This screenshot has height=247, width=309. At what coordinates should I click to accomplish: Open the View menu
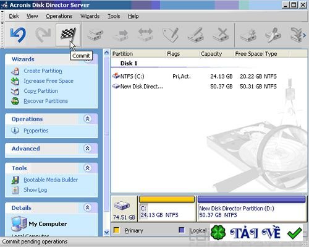pos(32,16)
